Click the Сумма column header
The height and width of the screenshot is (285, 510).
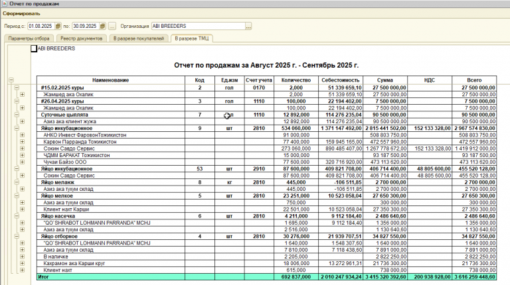click(385, 80)
